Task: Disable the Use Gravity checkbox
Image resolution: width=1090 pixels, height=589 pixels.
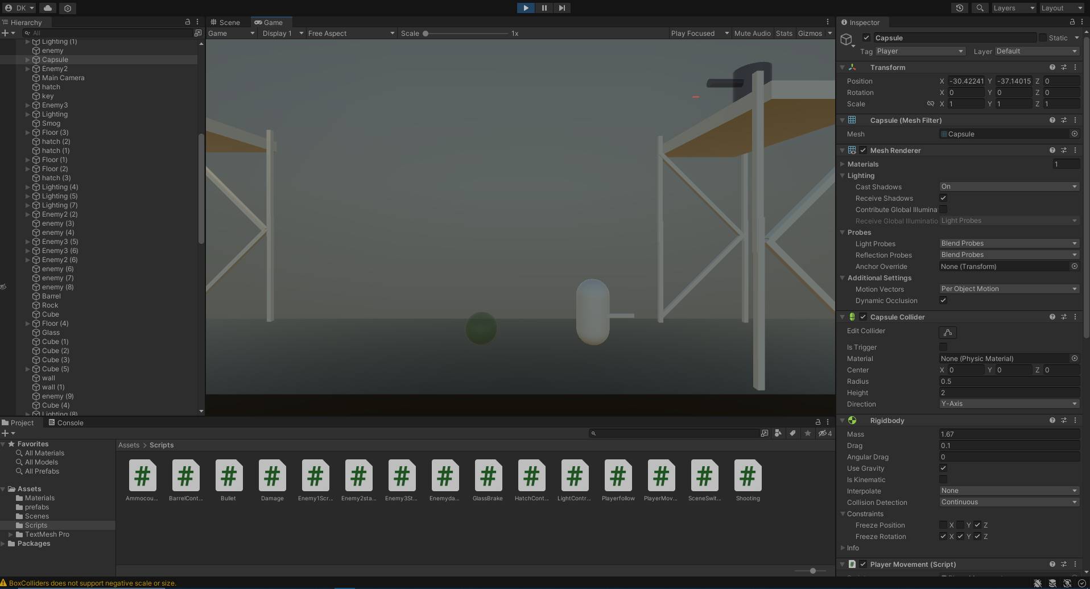Action: (x=943, y=468)
